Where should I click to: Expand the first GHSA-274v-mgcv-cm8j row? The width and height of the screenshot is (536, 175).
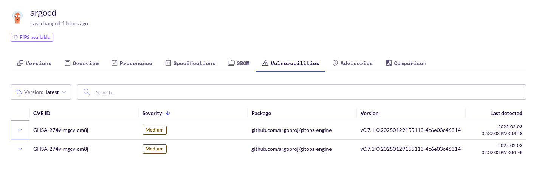(20, 130)
